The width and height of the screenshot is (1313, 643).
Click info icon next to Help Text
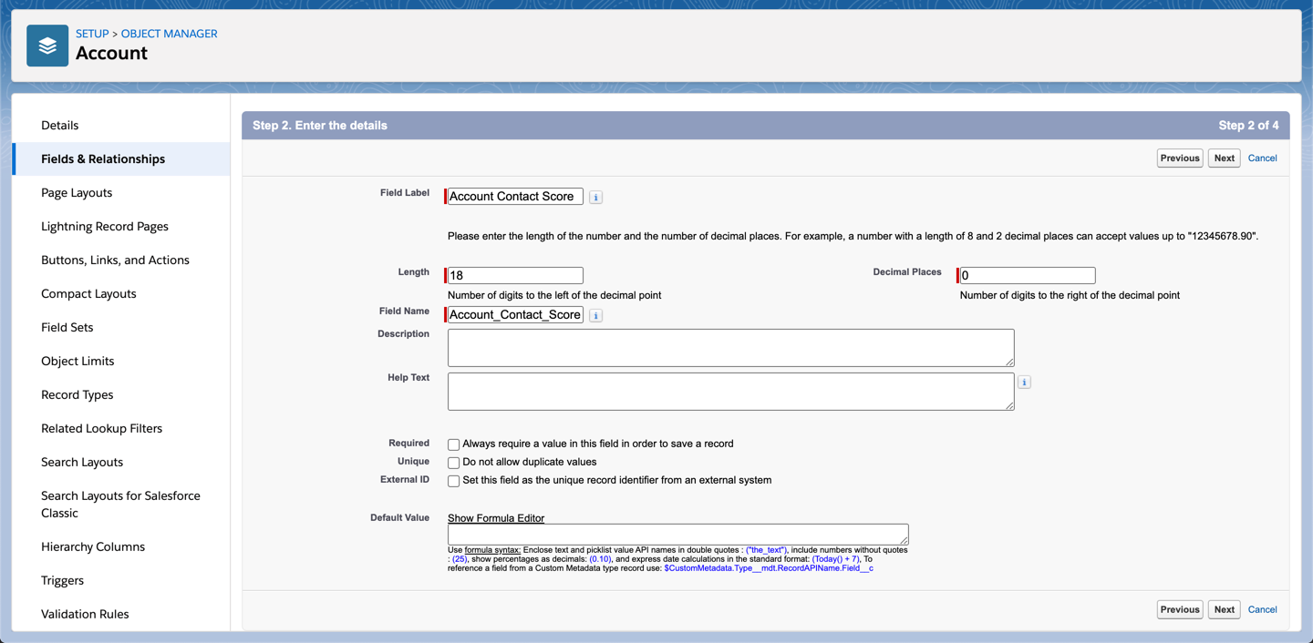pyautogui.click(x=1024, y=383)
